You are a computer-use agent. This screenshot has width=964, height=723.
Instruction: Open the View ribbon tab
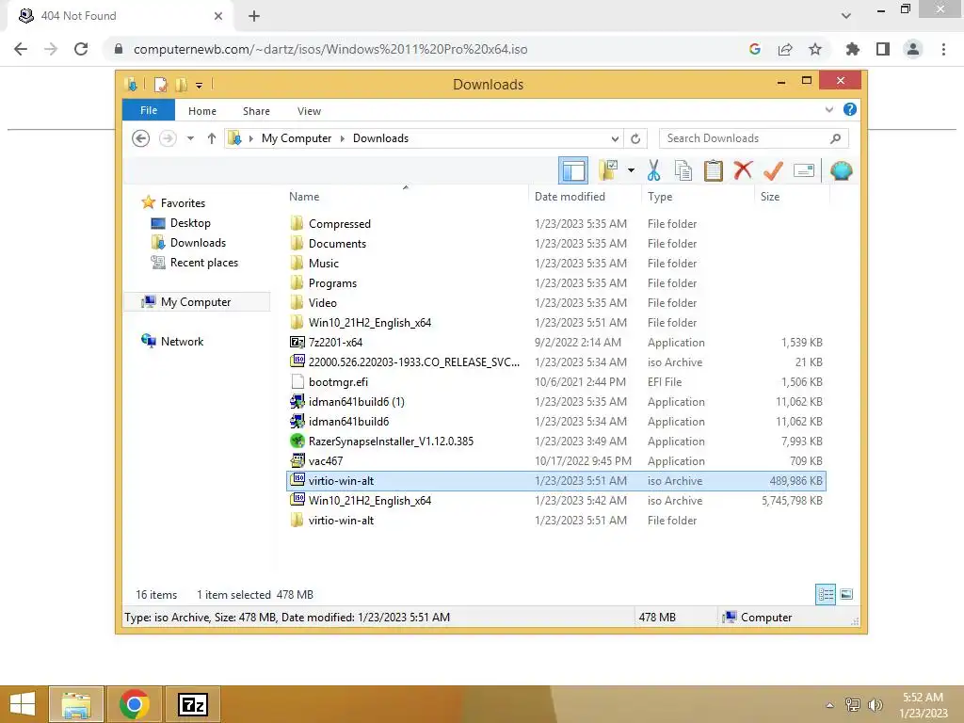click(x=309, y=111)
